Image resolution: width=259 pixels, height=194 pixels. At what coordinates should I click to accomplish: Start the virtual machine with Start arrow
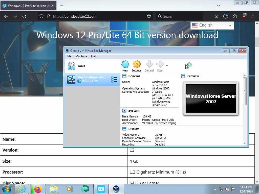160,66
